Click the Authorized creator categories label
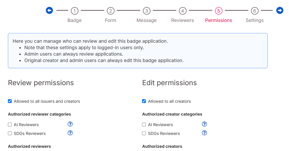The width and height of the screenshot is (294, 151). point(172,114)
